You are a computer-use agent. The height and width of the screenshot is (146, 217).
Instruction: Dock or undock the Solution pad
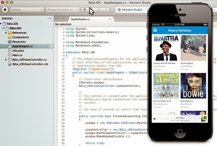coord(48,18)
